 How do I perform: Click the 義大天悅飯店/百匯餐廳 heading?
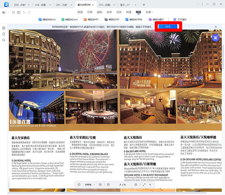pos(140,164)
